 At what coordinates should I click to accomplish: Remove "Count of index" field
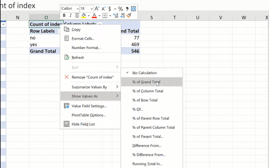pos(90,77)
